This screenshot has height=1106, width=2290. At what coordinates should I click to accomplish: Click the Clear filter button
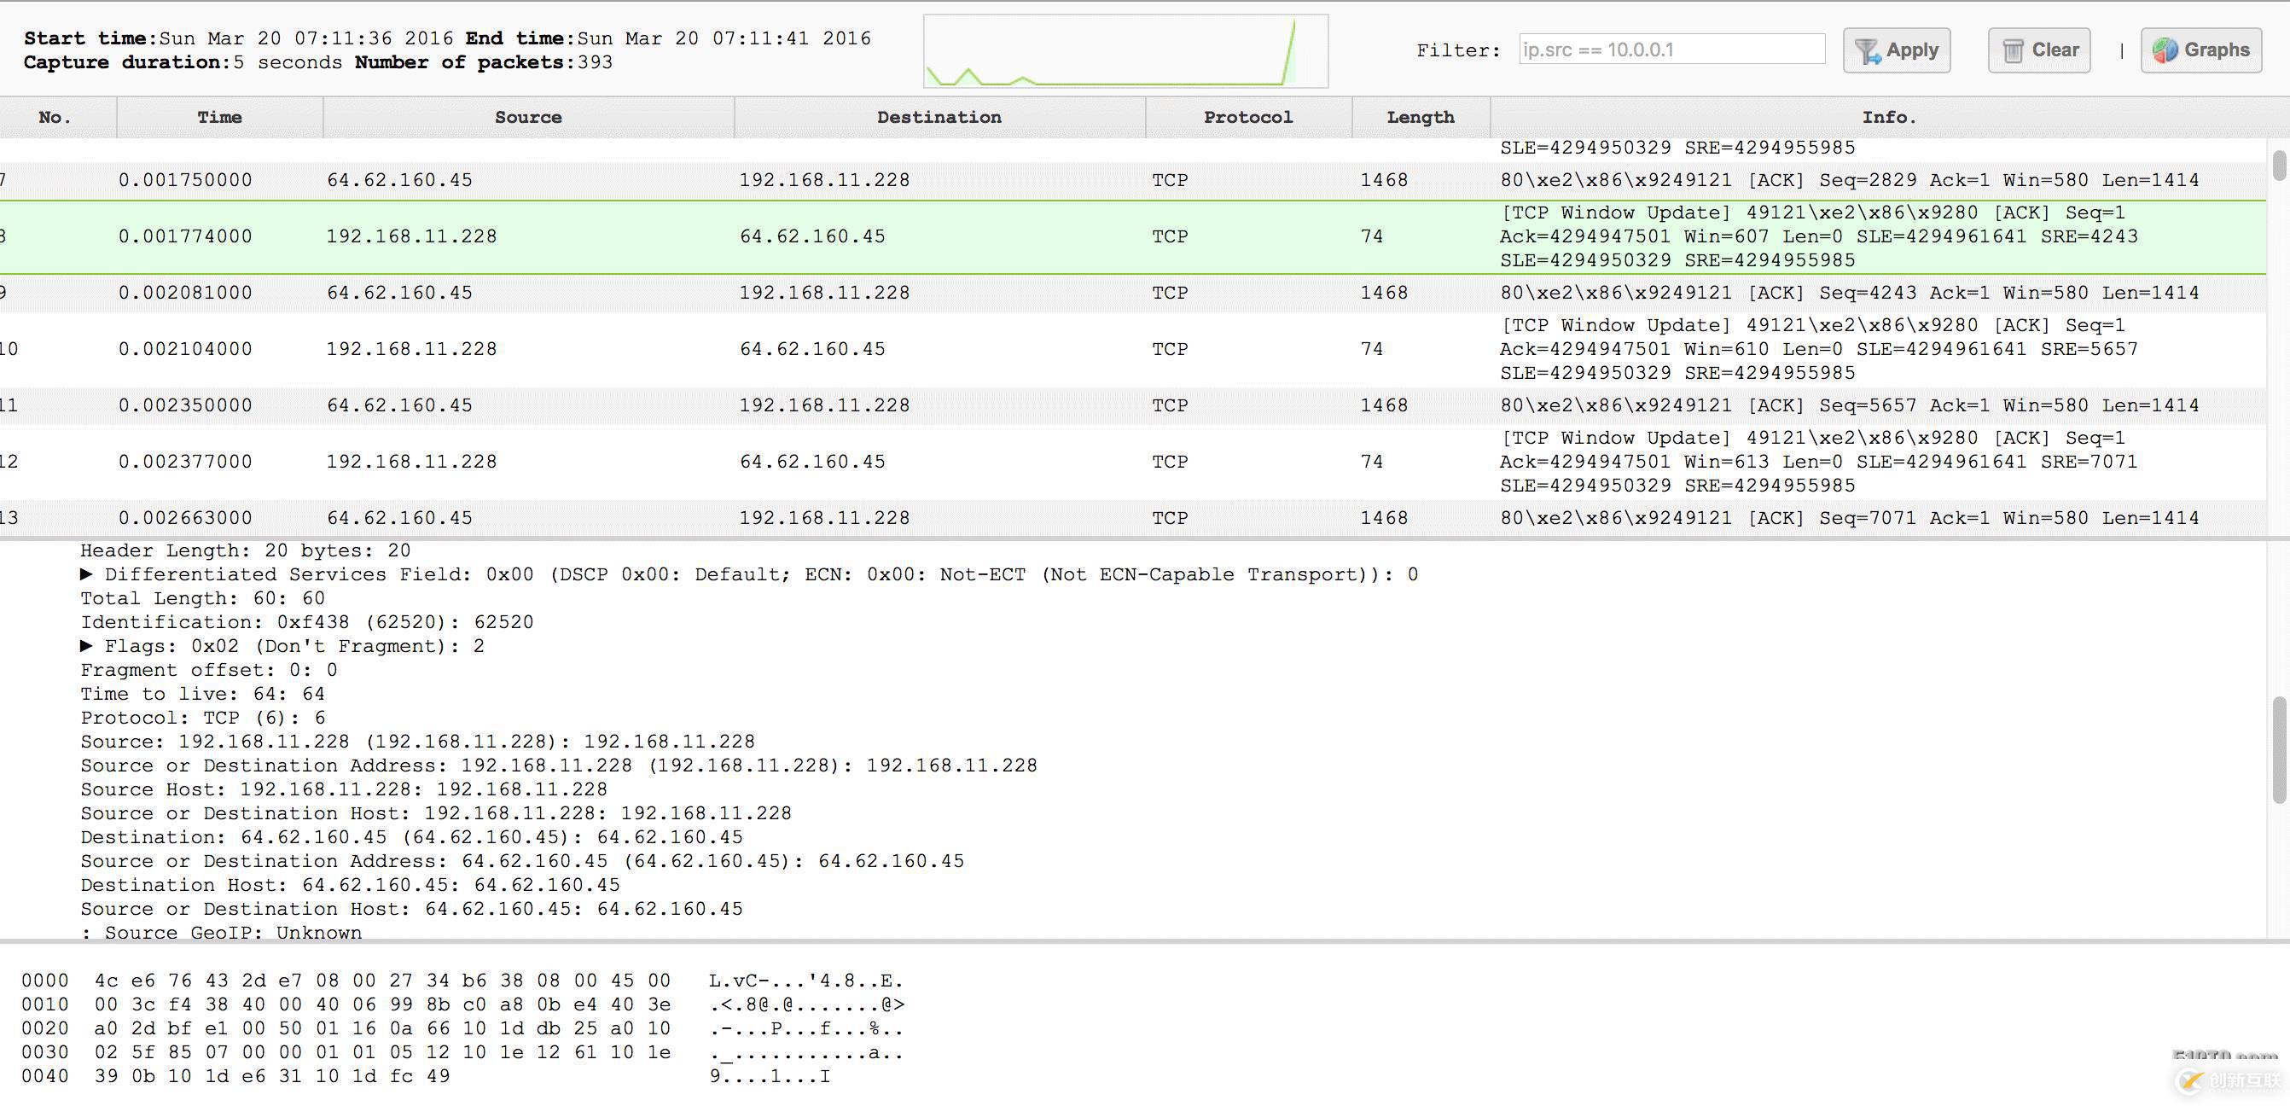click(2037, 48)
